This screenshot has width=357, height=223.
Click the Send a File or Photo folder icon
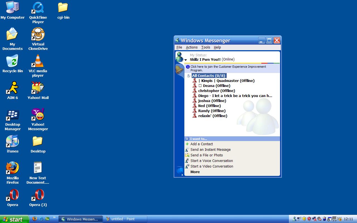click(187, 155)
